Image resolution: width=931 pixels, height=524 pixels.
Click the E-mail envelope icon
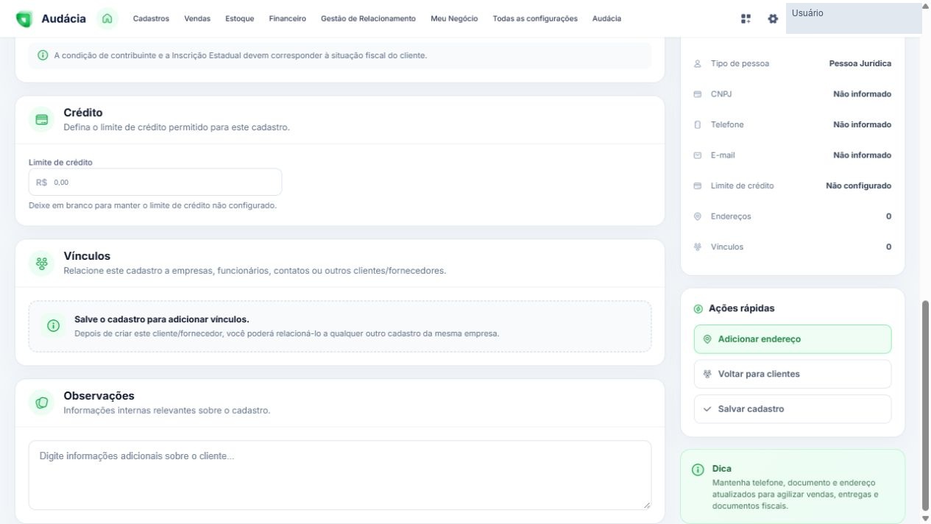click(698, 155)
